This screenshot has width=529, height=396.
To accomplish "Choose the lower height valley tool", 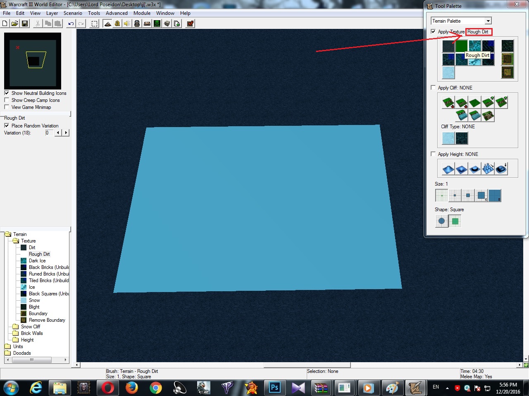I will pos(461,168).
